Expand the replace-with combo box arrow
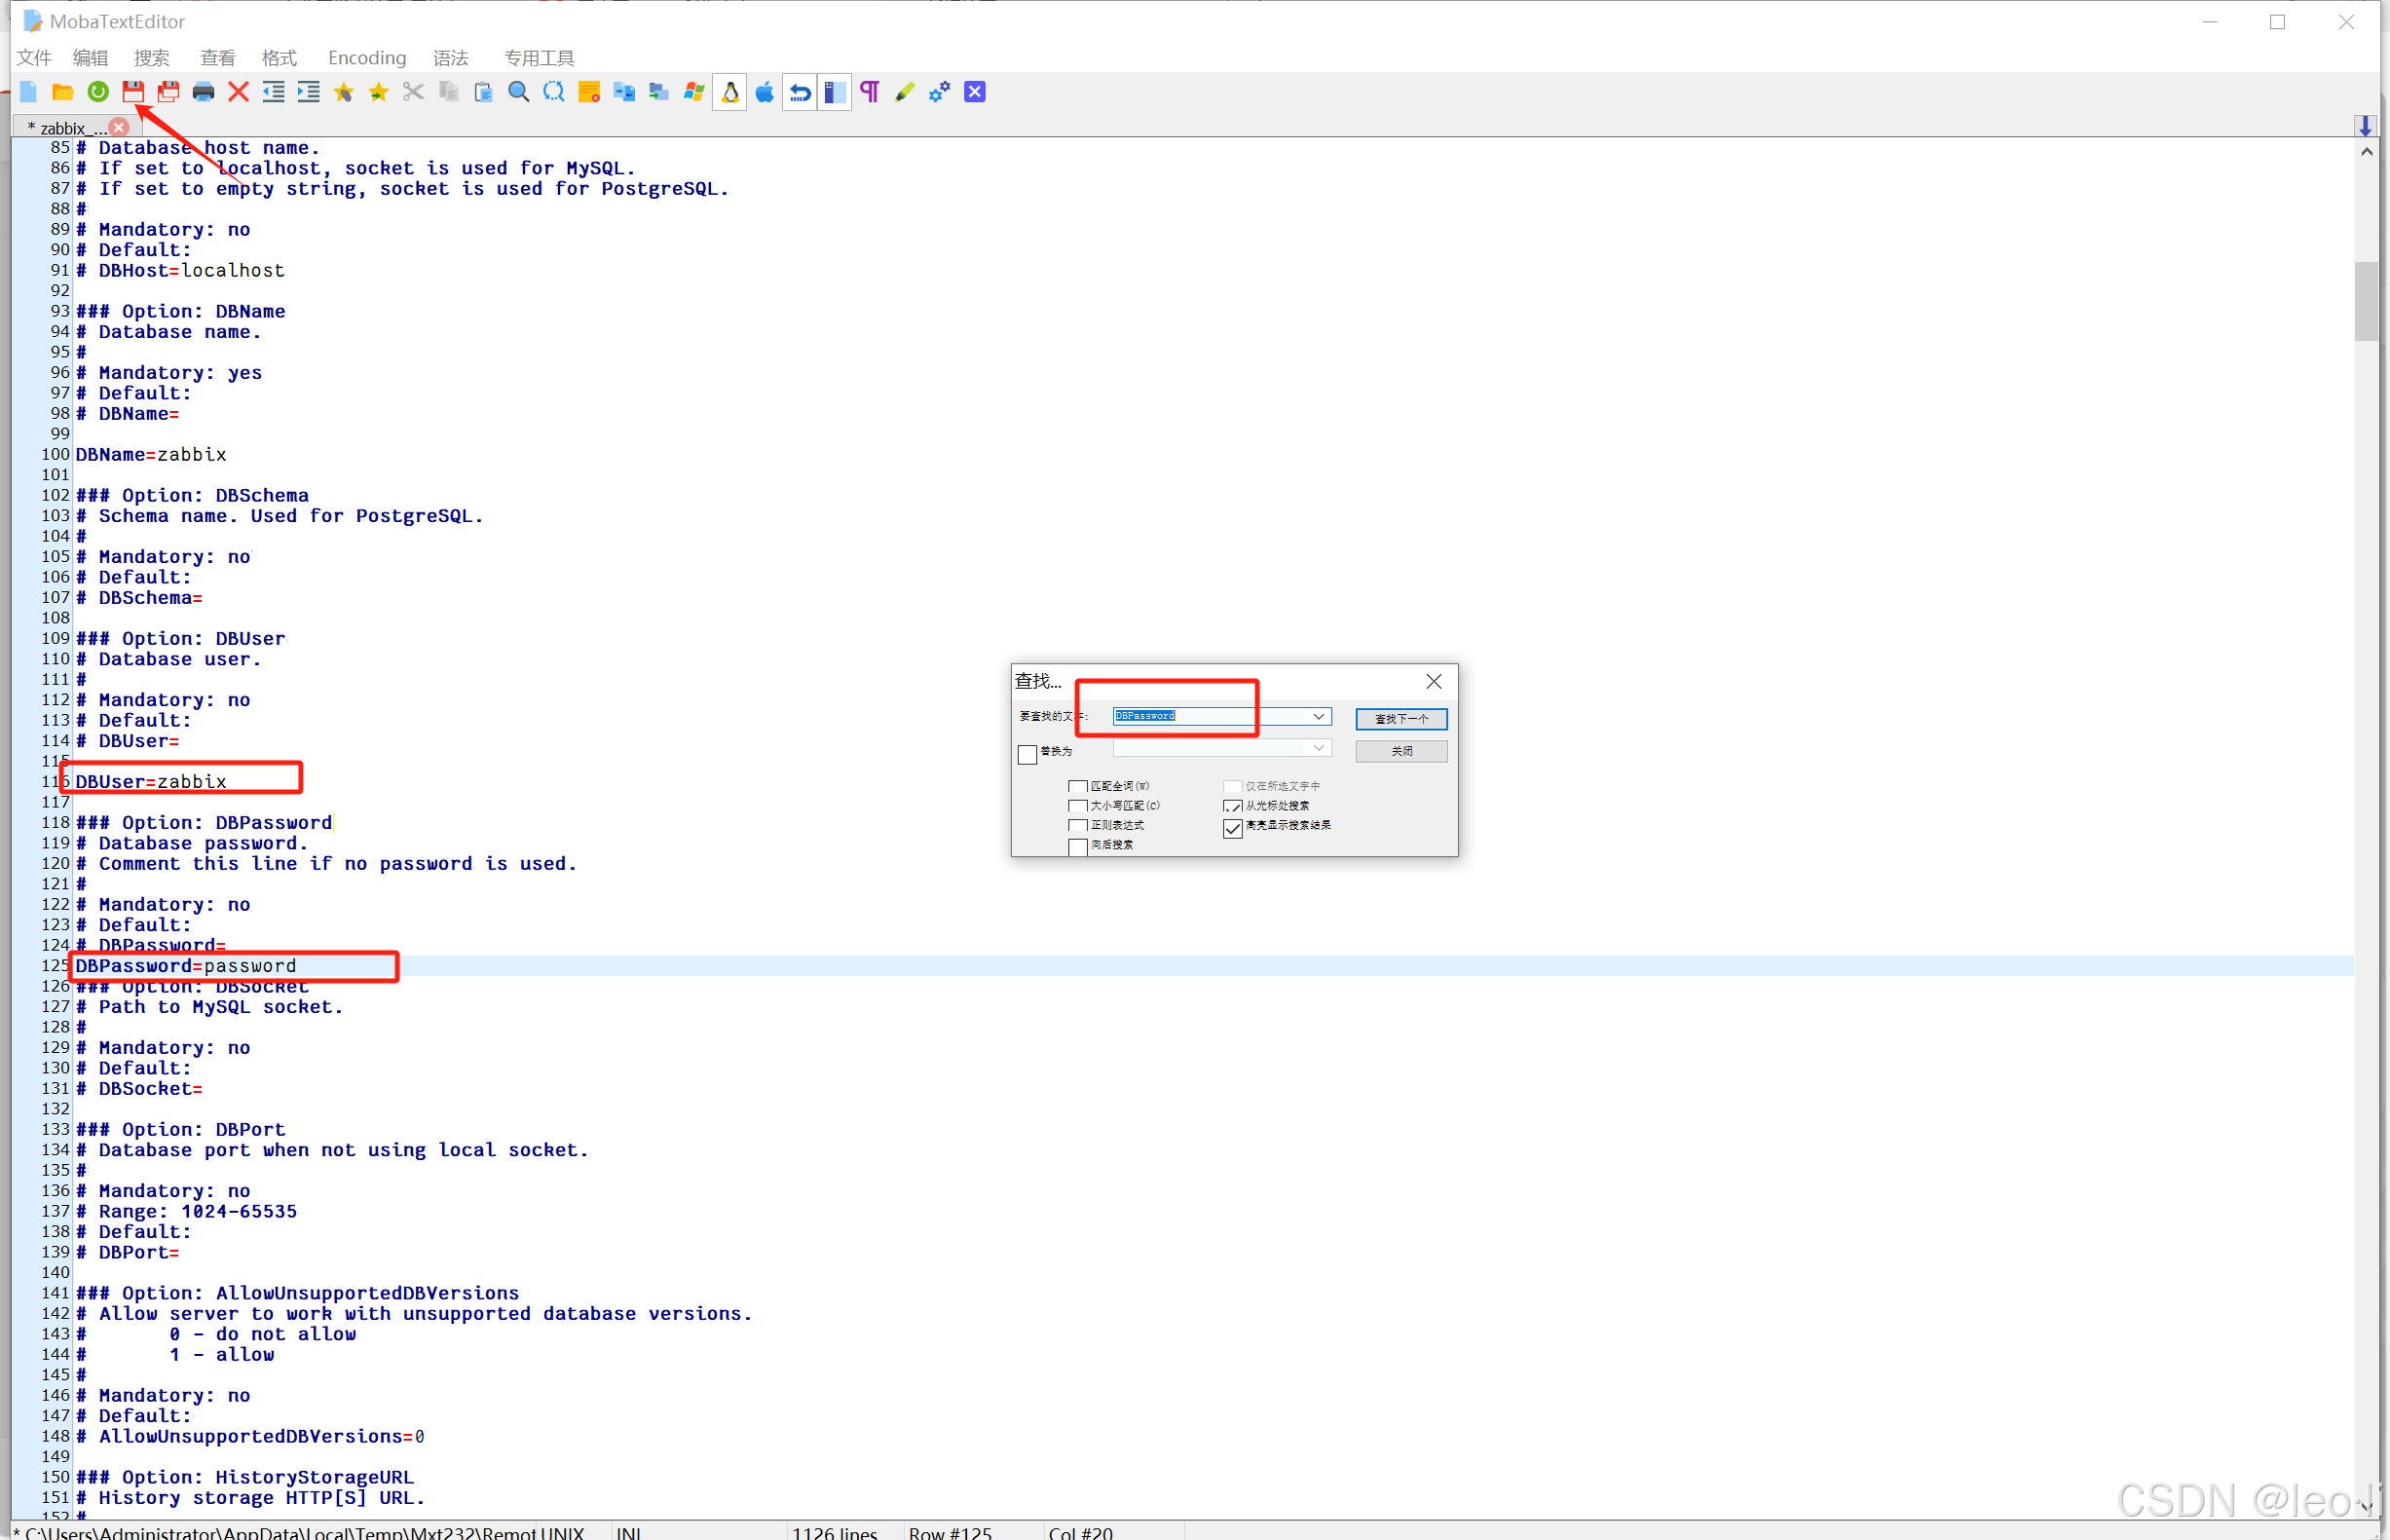2390x1540 pixels. tap(1319, 748)
